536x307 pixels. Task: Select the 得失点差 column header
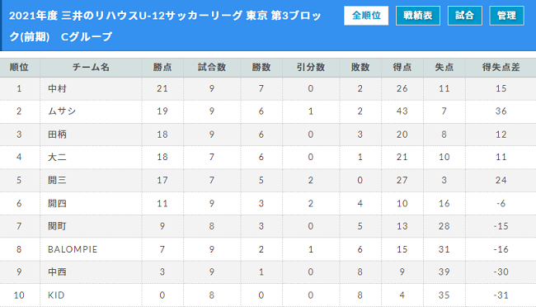pyautogui.click(x=501, y=68)
